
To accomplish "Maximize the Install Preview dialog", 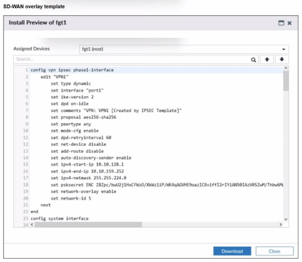I will [281, 23].
